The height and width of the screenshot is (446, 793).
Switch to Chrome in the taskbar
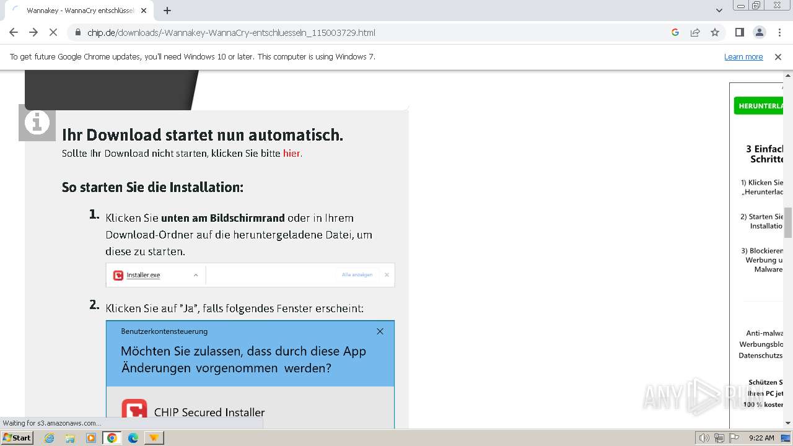(x=112, y=437)
